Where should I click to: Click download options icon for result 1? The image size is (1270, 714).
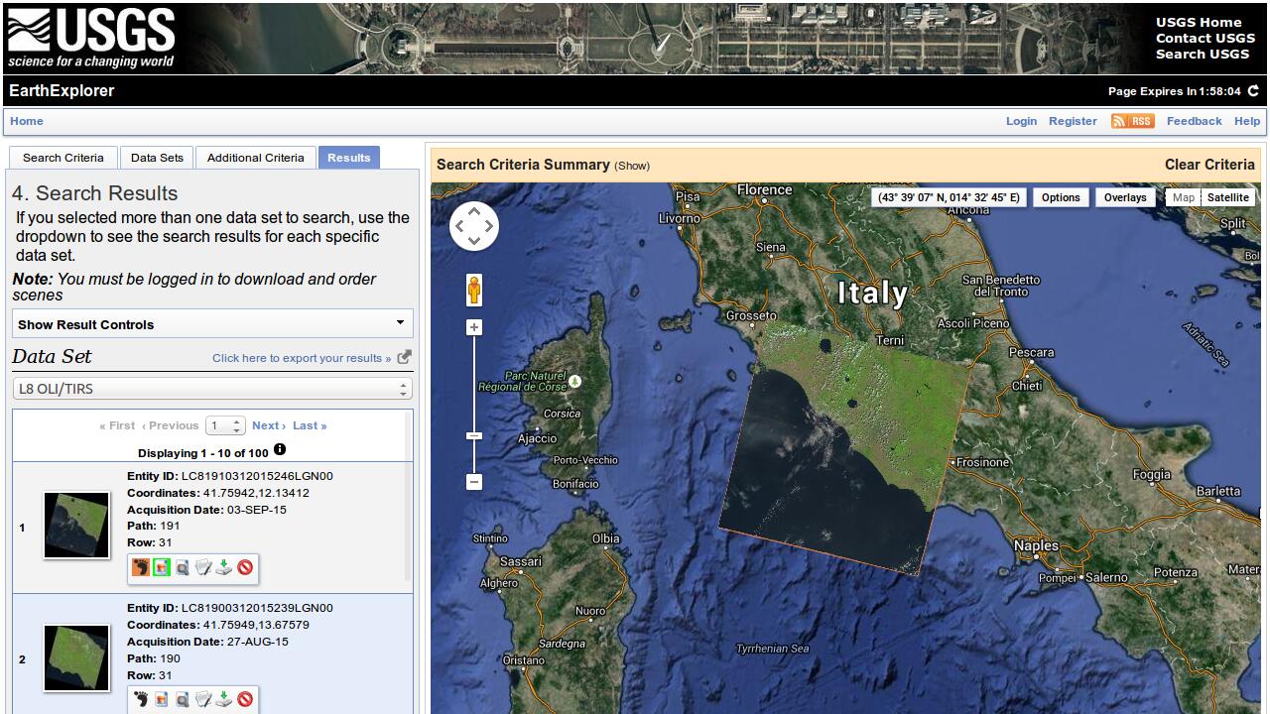pos(224,567)
